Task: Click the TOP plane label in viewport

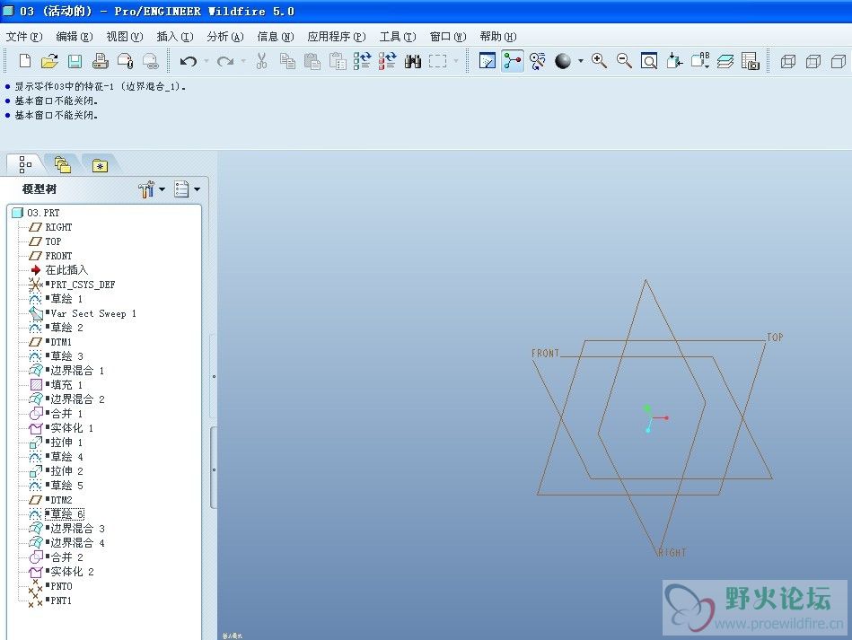Action: tap(775, 338)
